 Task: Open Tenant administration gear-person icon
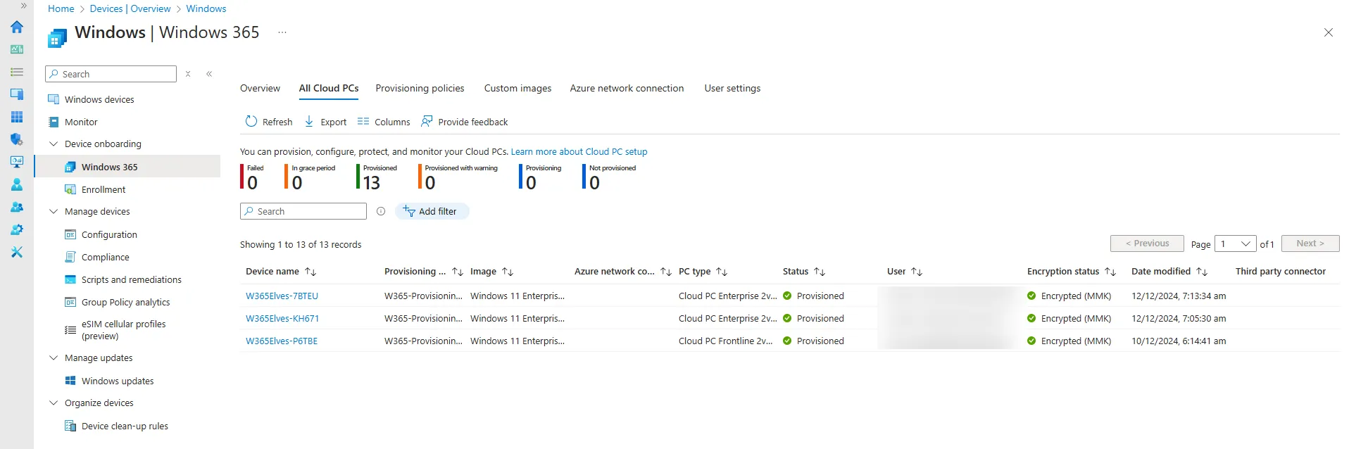pyautogui.click(x=17, y=229)
